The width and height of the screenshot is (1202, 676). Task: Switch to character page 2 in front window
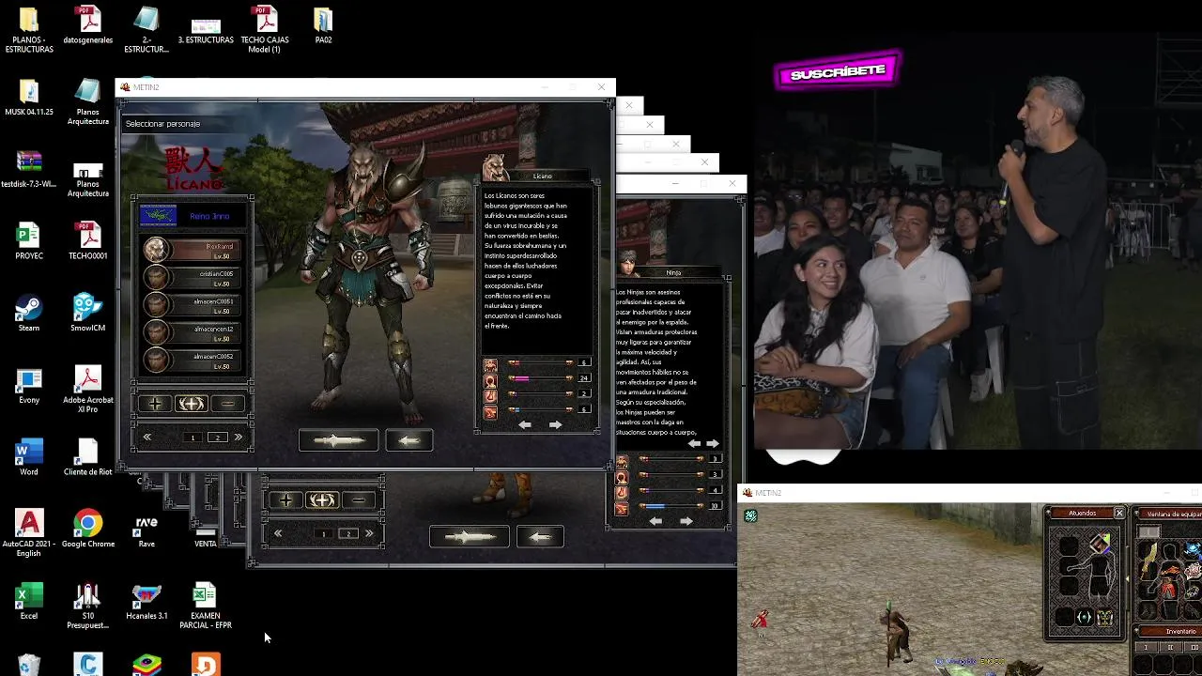pyautogui.click(x=218, y=438)
